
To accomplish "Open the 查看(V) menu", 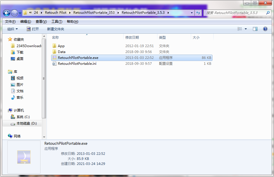I will 41,22.
